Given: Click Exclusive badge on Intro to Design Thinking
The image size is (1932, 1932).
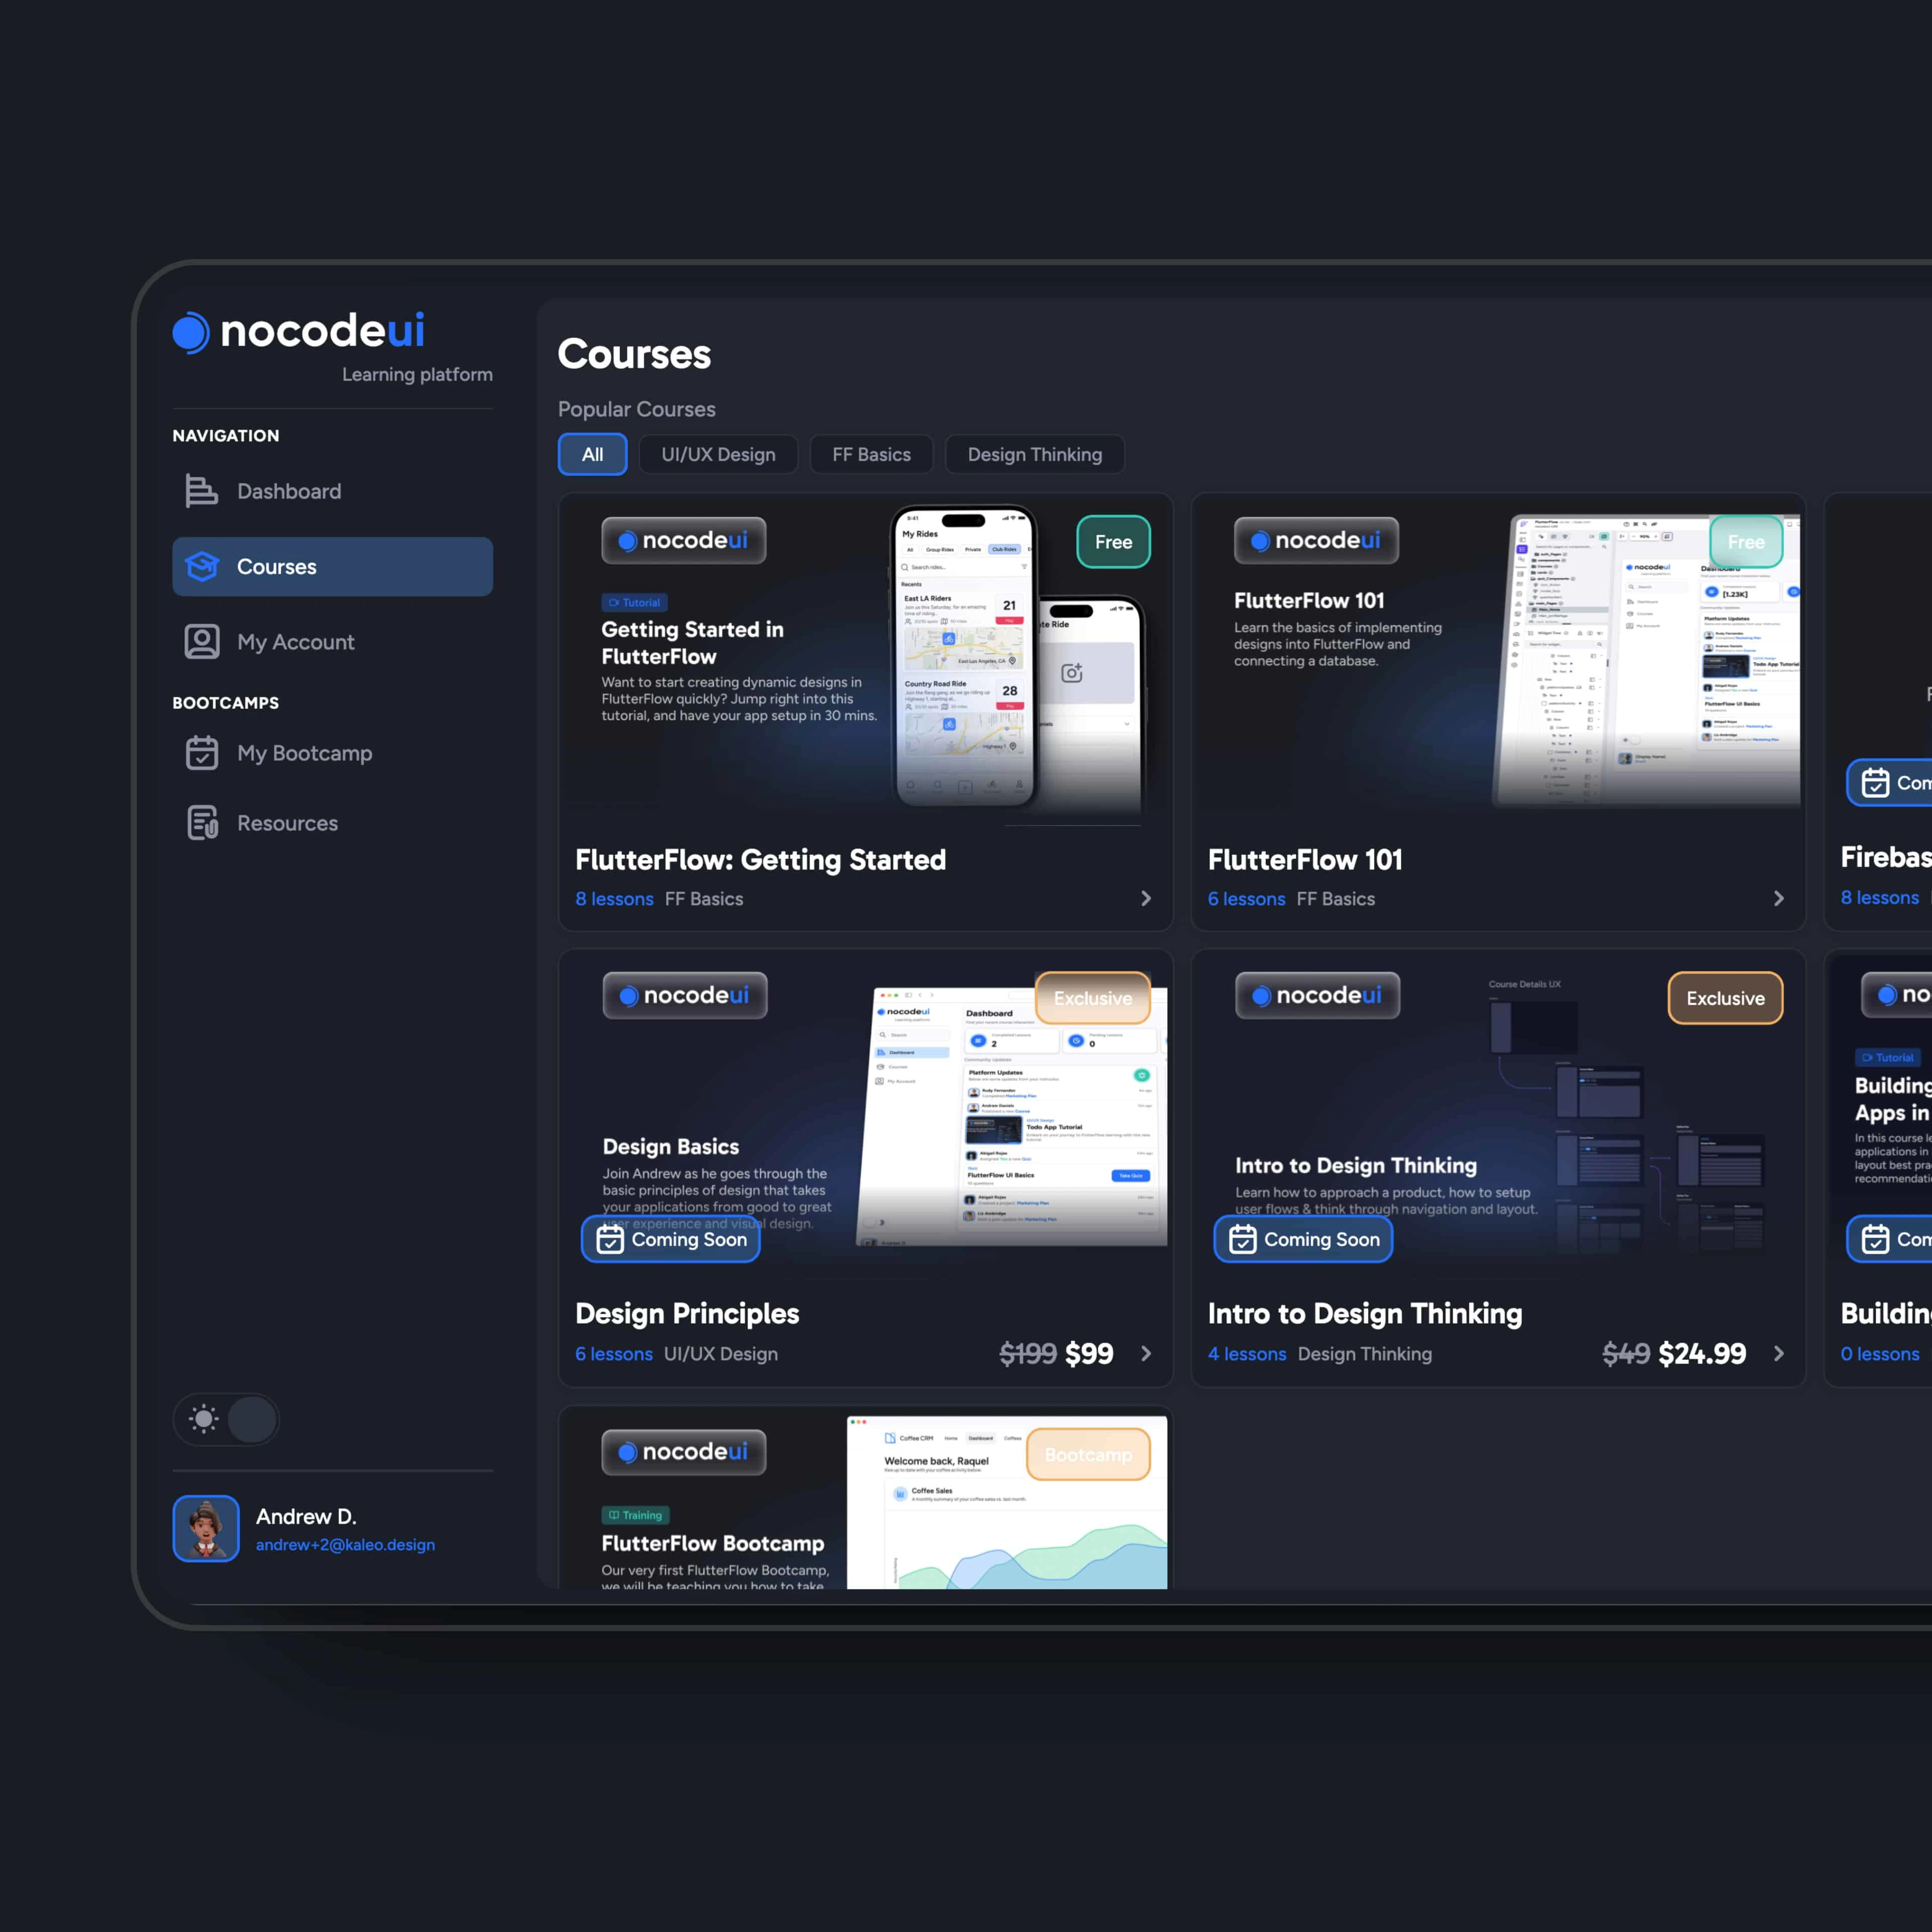Looking at the screenshot, I should click(x=1725, y=998).
